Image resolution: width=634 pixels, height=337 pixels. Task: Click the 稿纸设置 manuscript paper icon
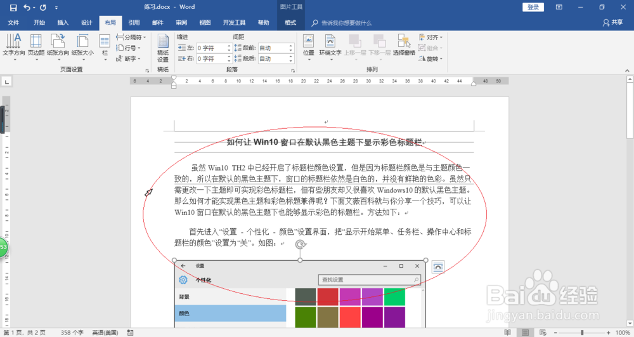(x=163, y=48)
